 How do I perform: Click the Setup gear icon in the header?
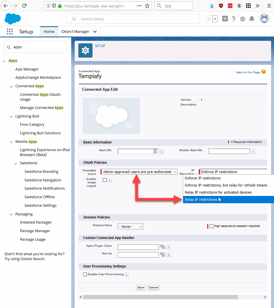point(242,18)
